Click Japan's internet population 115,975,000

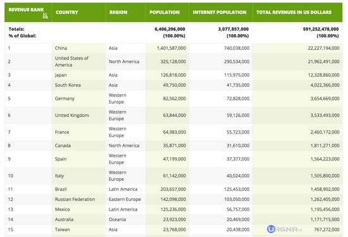coord(237,75)
